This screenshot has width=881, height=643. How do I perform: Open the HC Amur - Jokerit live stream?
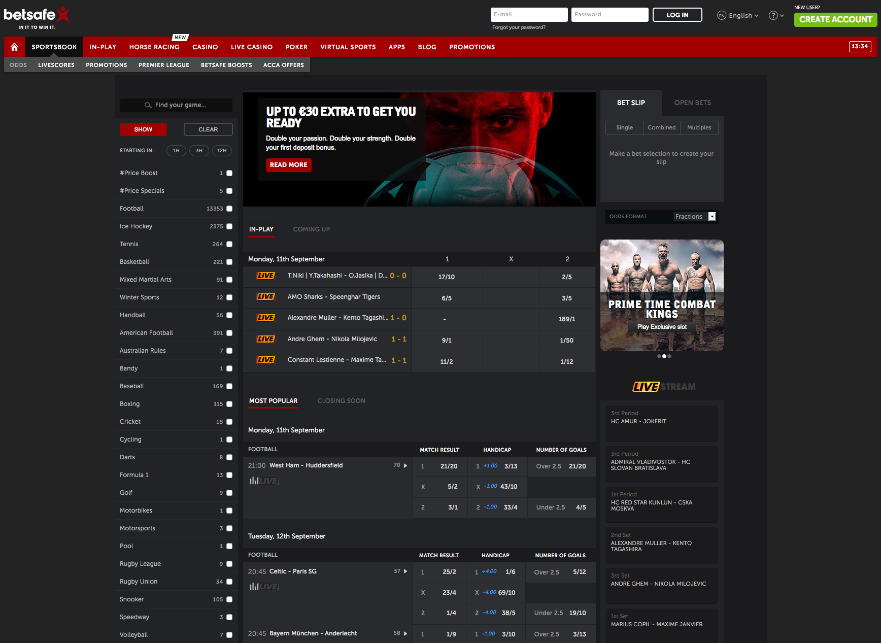point(662,423)
